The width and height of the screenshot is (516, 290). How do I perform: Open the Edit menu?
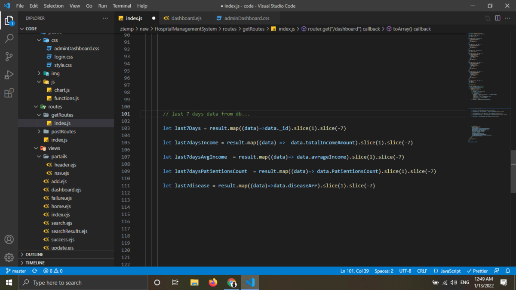click(34, 6)
